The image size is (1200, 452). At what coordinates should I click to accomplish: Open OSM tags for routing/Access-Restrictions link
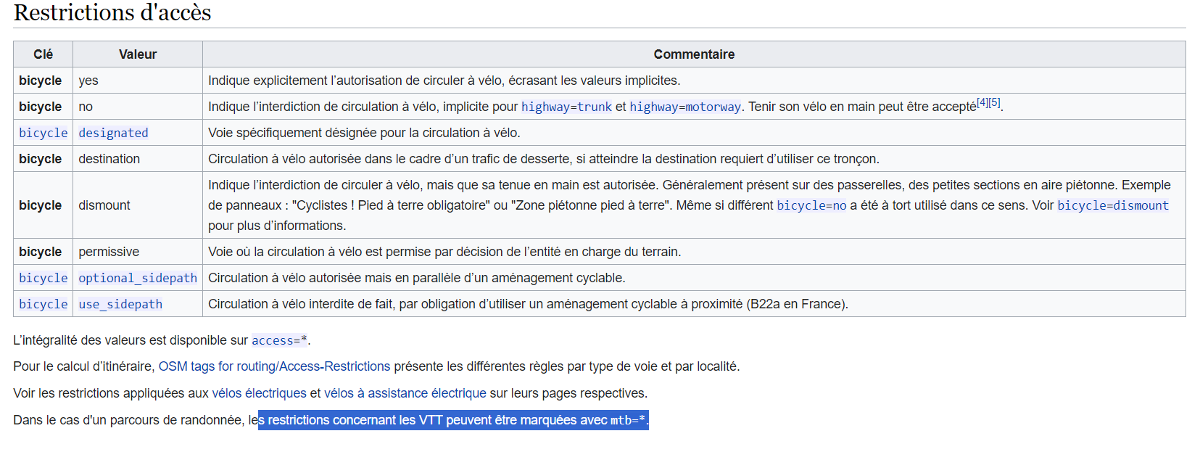[274, 366]
